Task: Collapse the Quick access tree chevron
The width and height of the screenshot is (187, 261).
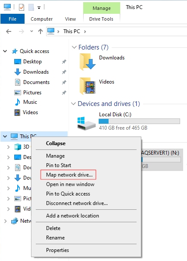Action: (5, 51)
